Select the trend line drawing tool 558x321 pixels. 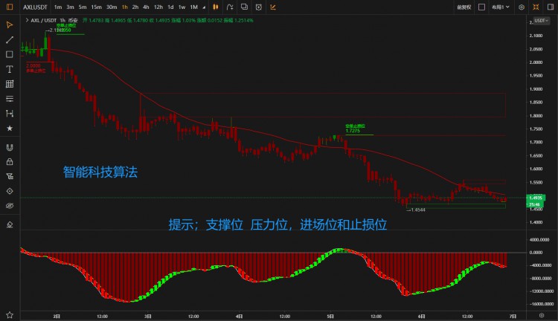(x=10, y=40)
